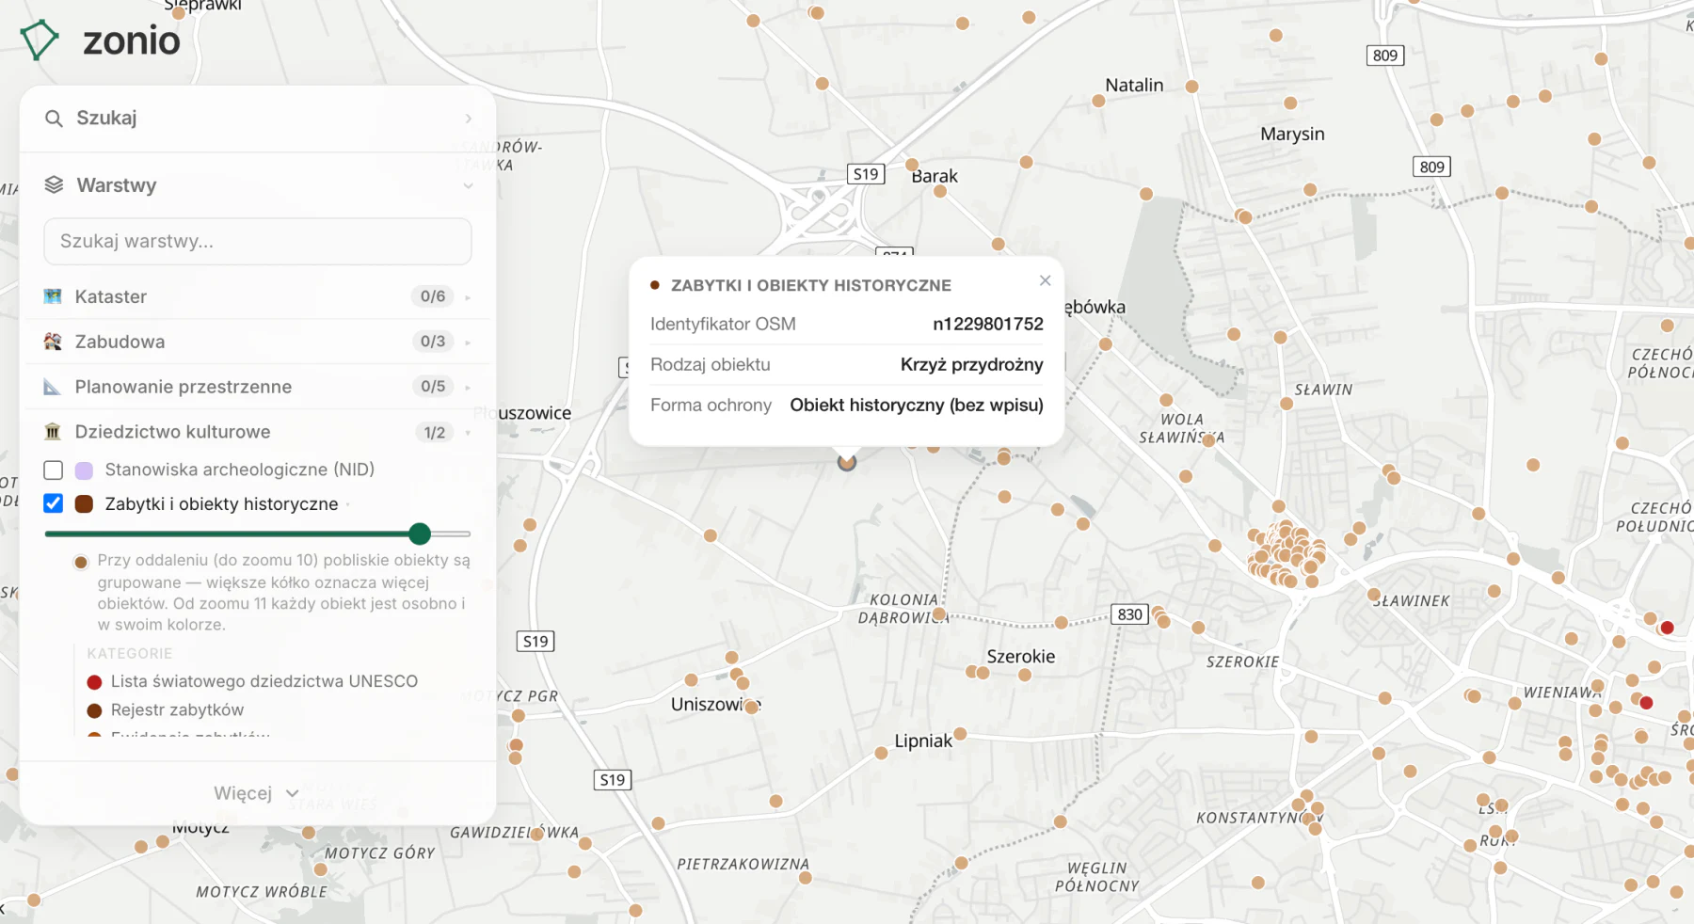Click the Dziedzictwo kulturowe museum icon
This screenshot has height=924, width=1694.
click(x=53, y=432)
